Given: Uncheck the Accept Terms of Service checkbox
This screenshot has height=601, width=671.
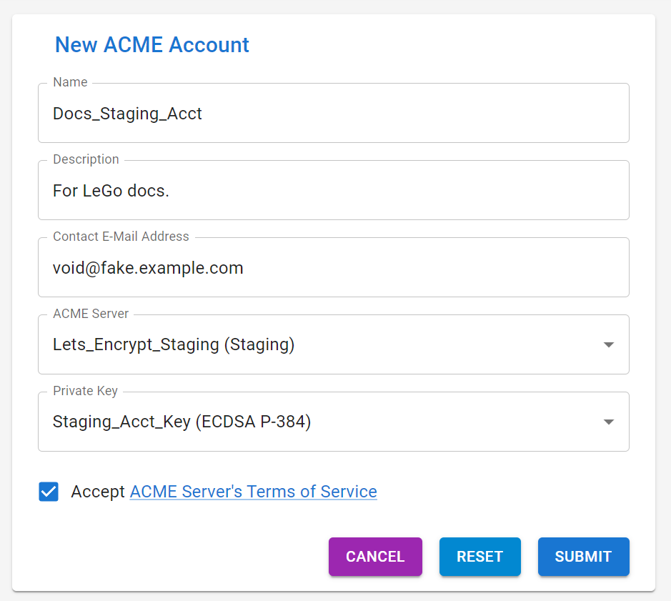Looking at the screenshot, I should [48, 492].
